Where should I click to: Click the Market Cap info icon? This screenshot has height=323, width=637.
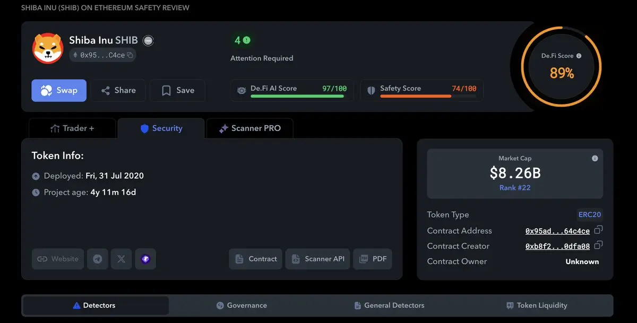point(595,158)
